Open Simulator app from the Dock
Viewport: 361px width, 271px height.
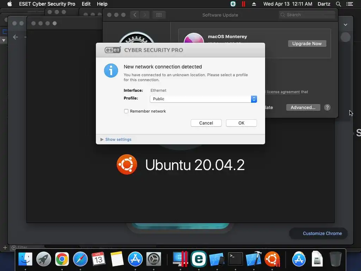[x=217, y=259]
